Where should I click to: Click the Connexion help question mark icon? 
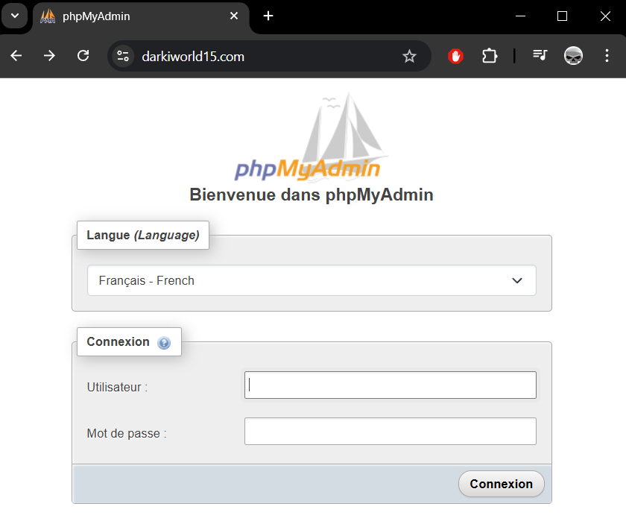click(164, 343)
